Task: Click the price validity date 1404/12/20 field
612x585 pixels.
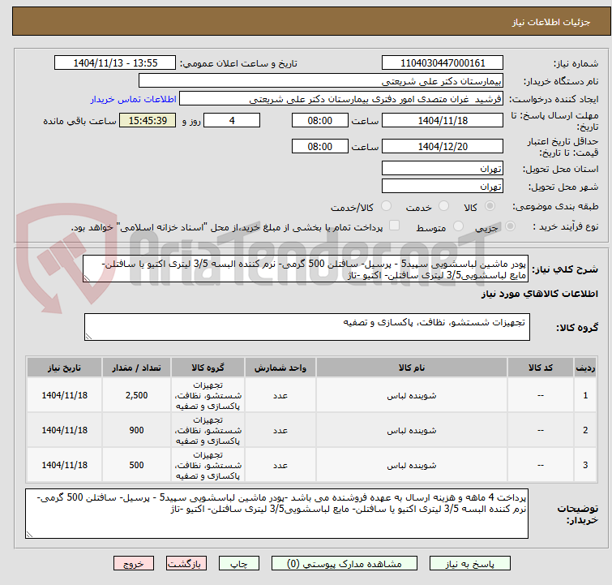Action: (x=443, y=146)
